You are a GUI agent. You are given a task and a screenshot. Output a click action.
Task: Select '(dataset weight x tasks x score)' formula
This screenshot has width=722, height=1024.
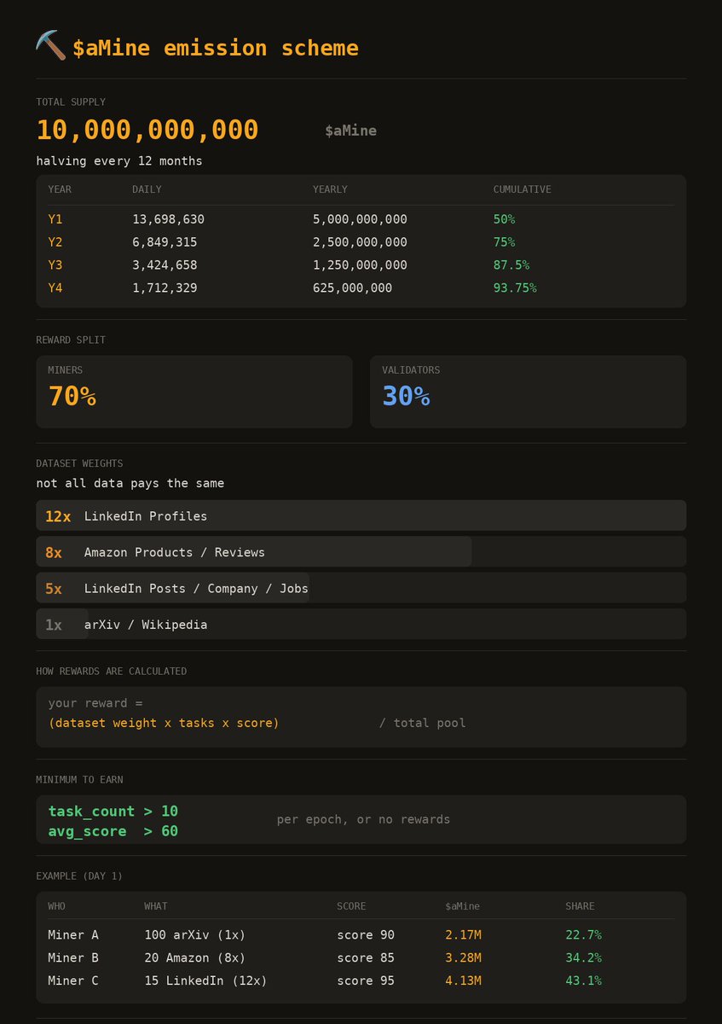[x=164, y=723]
